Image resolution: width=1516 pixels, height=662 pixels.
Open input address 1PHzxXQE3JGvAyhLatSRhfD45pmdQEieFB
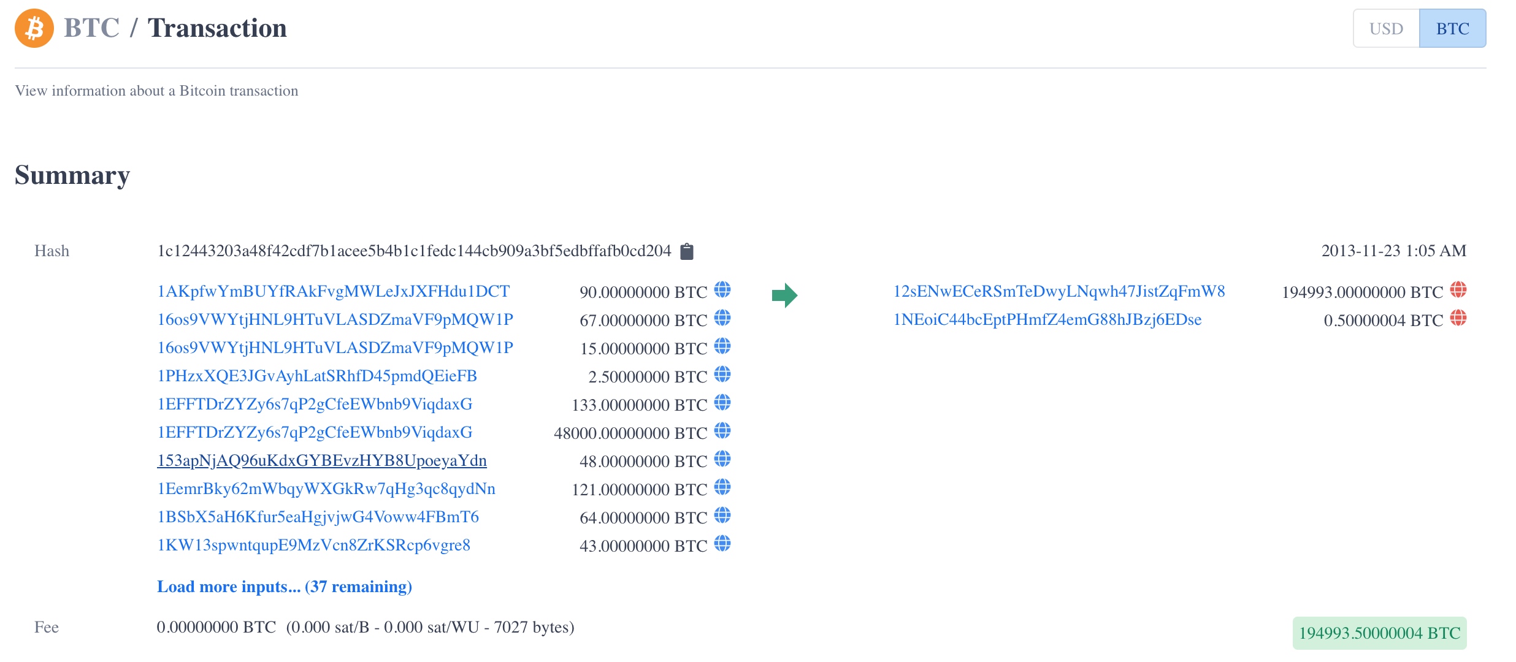pos(316,376)
